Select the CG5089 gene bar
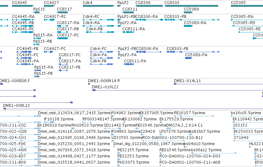 point(188,12)
